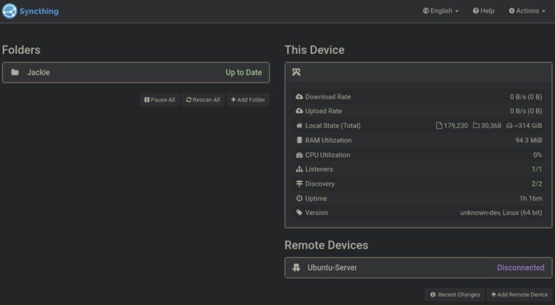Click the pause icon in Pause All
Image resolution: width=555 pixels, height=305 pixels.
click(x=146, y=100)
